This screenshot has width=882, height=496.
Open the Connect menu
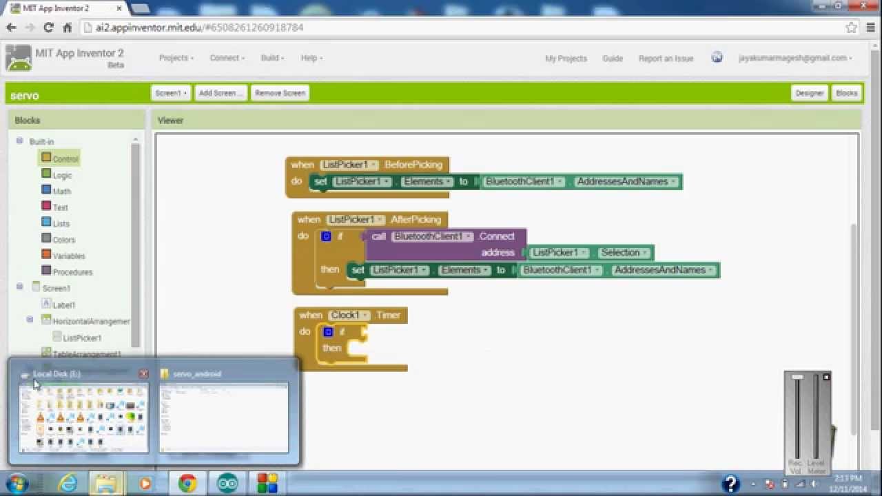click(x=227, y=58)
